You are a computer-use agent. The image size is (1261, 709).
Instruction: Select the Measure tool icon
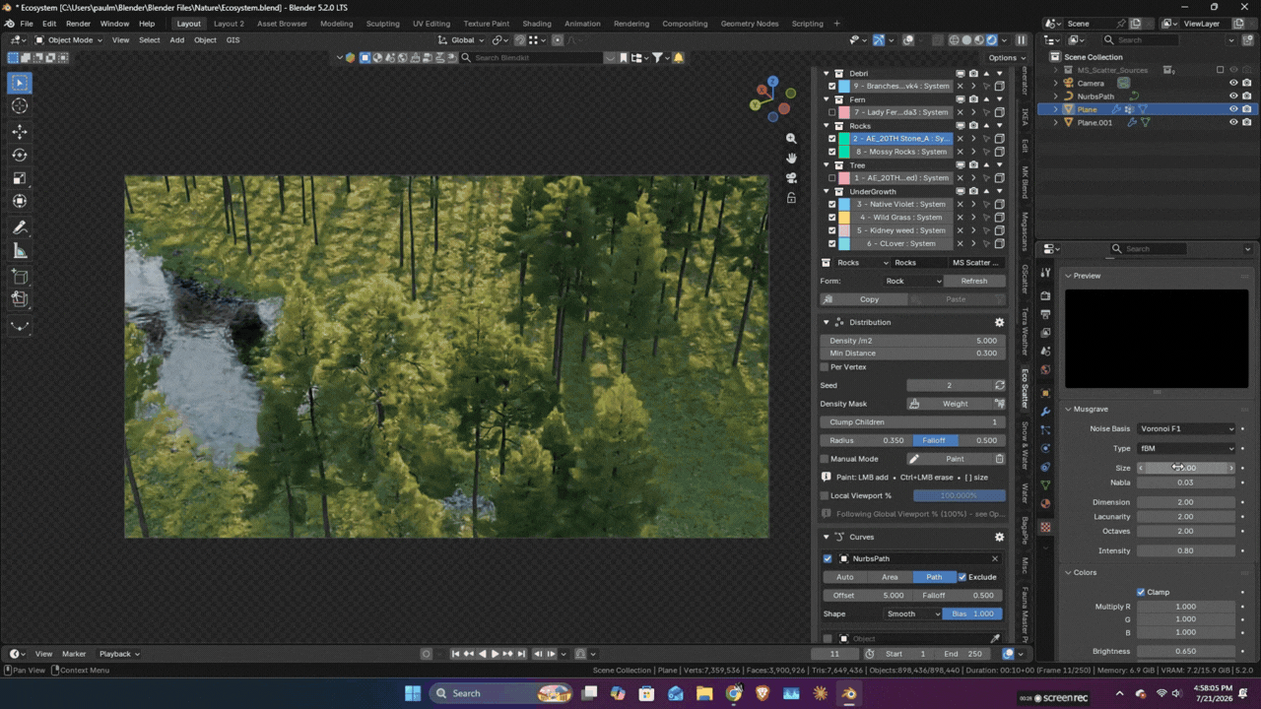click(x=20, y=251)
